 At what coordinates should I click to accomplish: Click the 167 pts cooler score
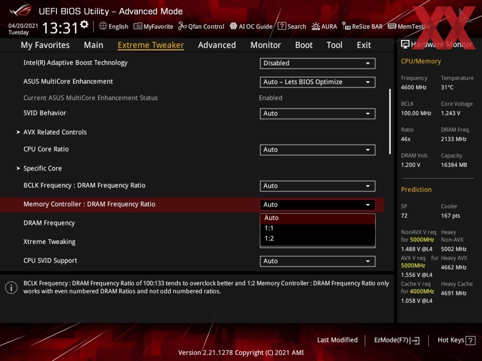tap(450, 216)
